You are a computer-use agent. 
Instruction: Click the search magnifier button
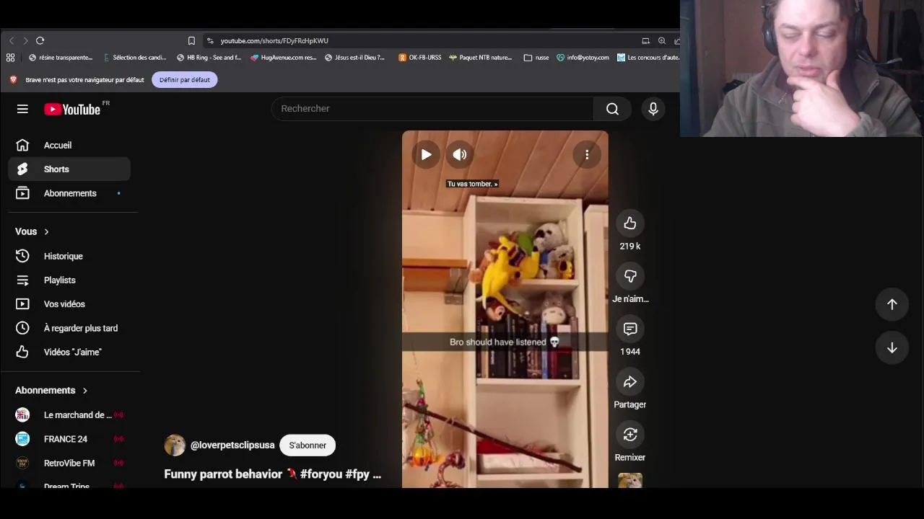[x=612, y=109]
